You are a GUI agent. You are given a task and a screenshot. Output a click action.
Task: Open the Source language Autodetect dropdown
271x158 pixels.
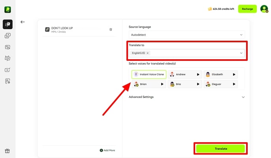tap(186, 35)
